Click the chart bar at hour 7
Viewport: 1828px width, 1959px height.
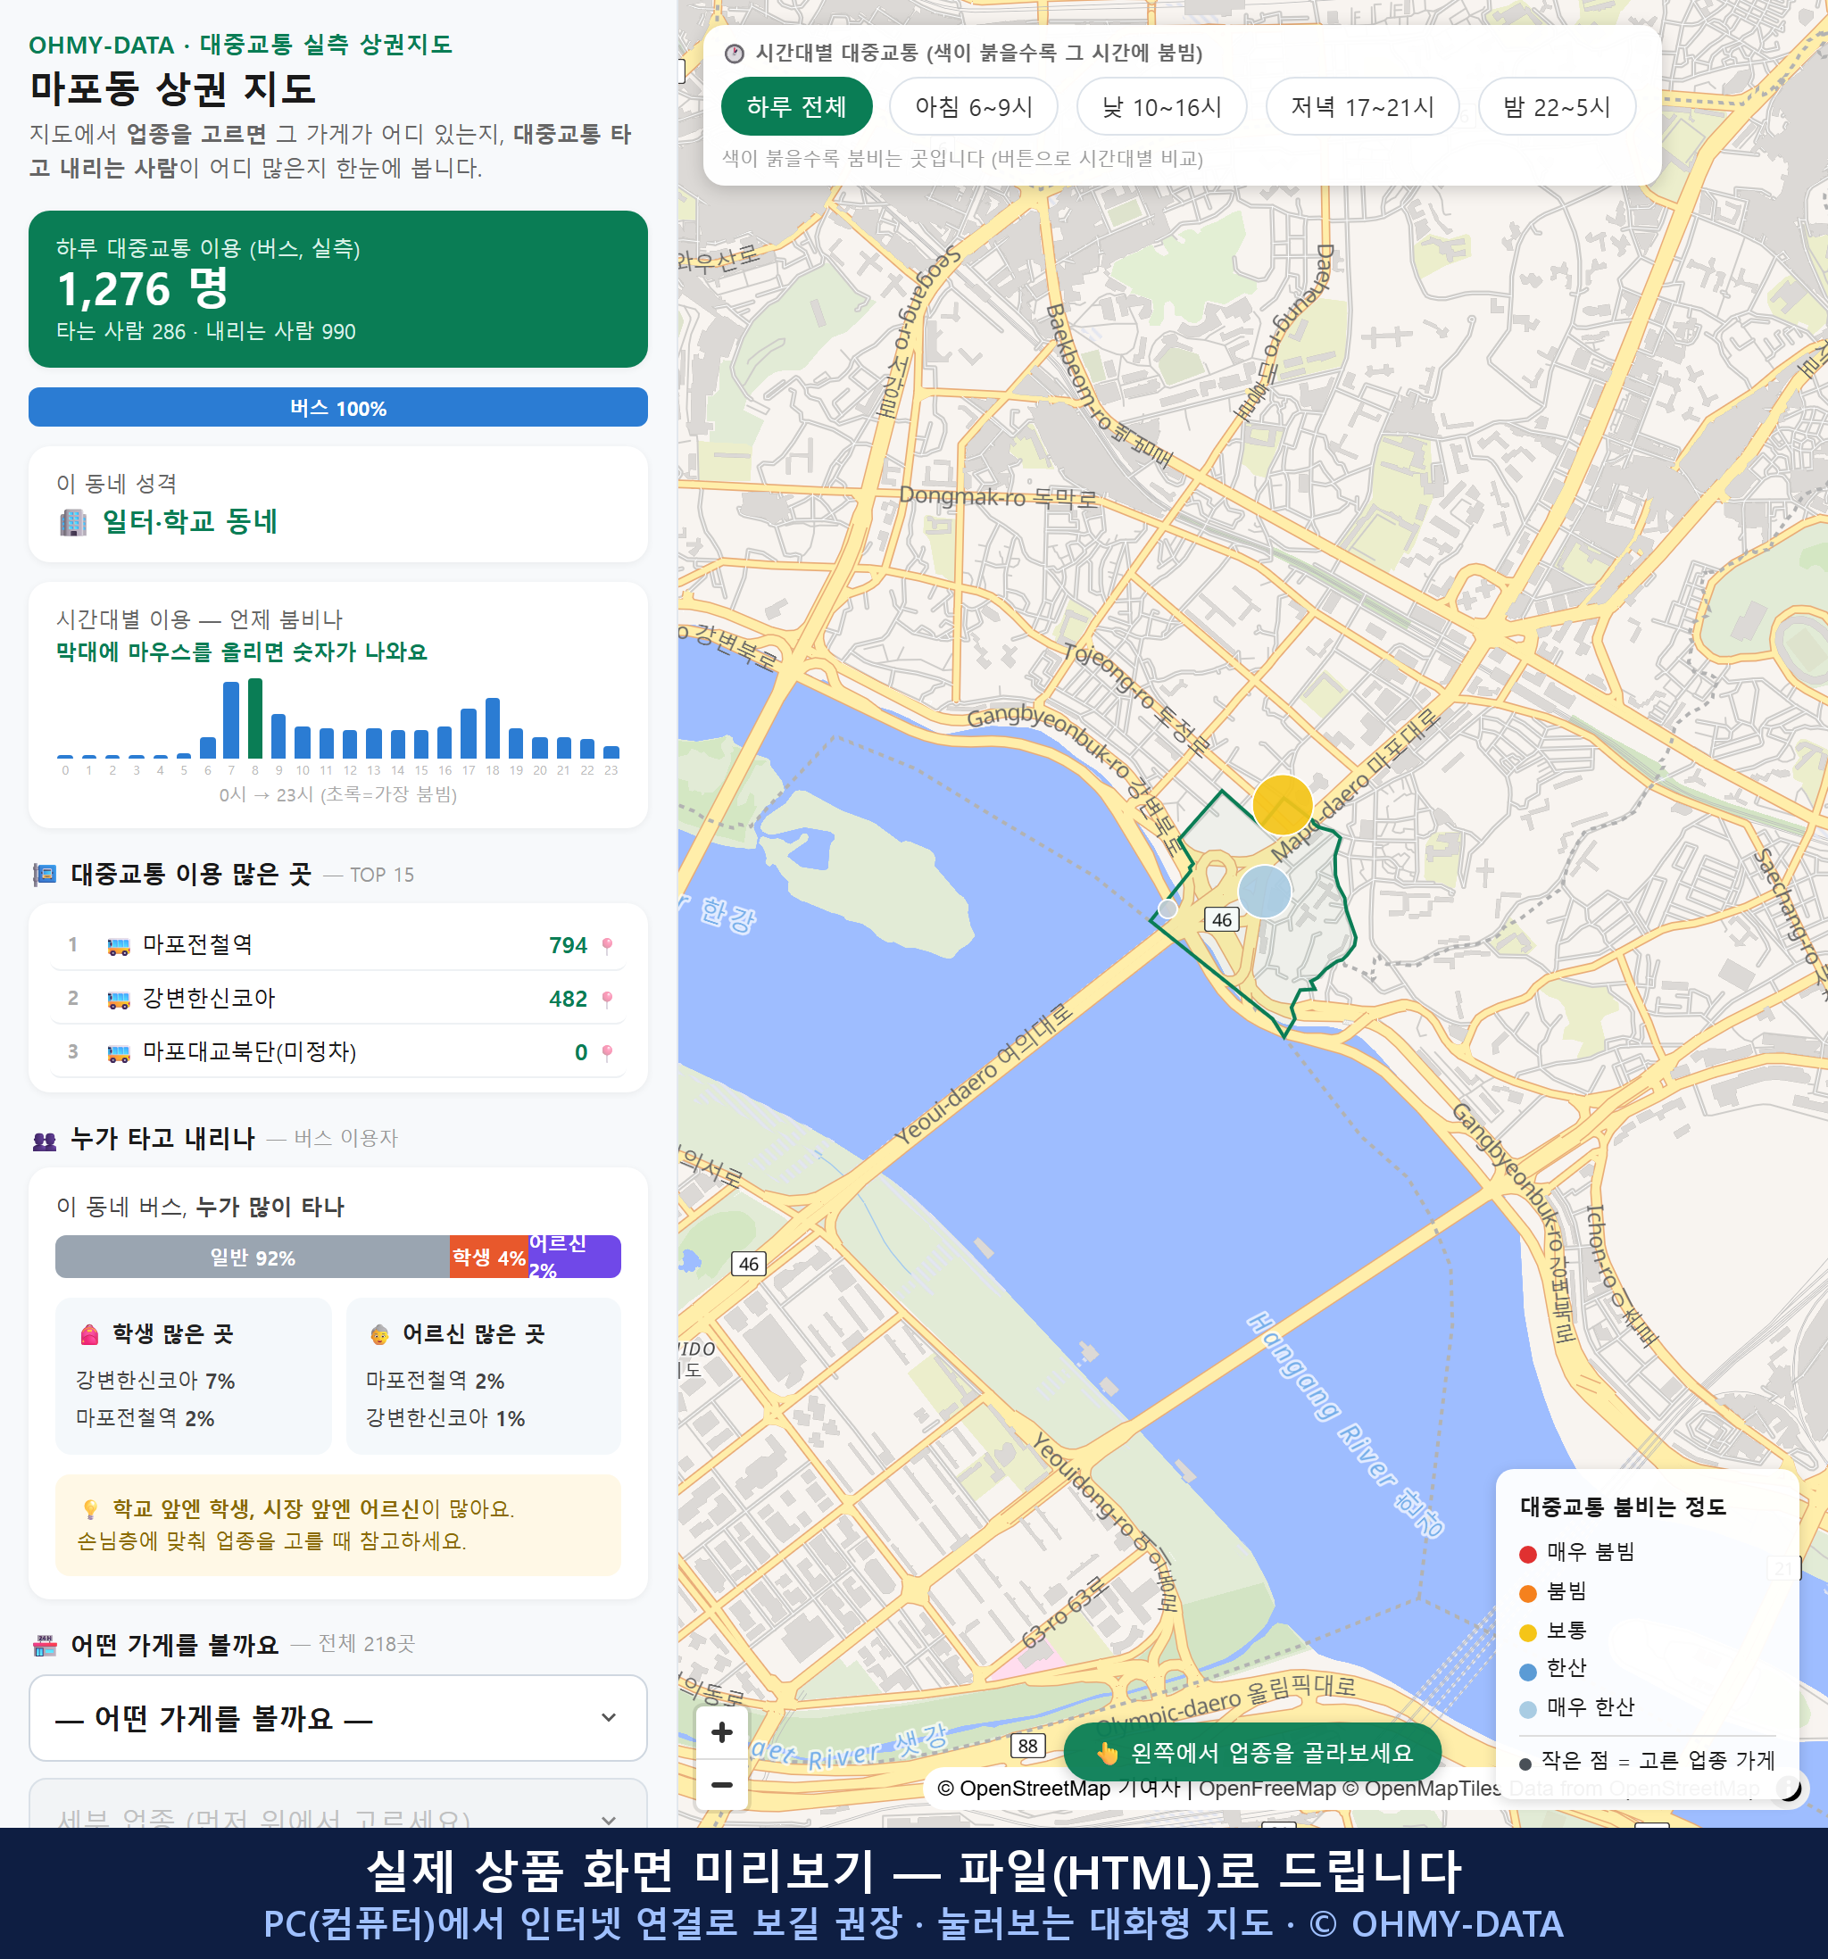click(231, 720)
